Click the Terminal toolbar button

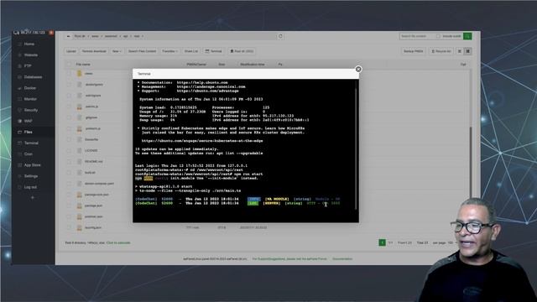tap(213, 51)
